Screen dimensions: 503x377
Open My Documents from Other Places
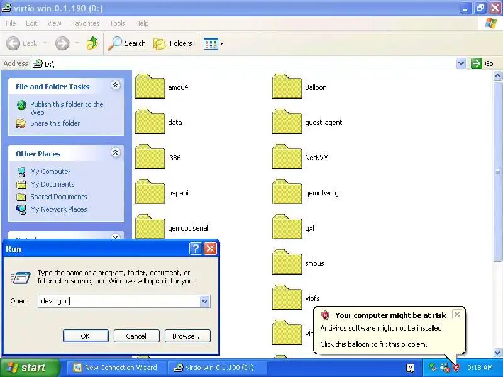pyautogui.click(x=52, y=184)
